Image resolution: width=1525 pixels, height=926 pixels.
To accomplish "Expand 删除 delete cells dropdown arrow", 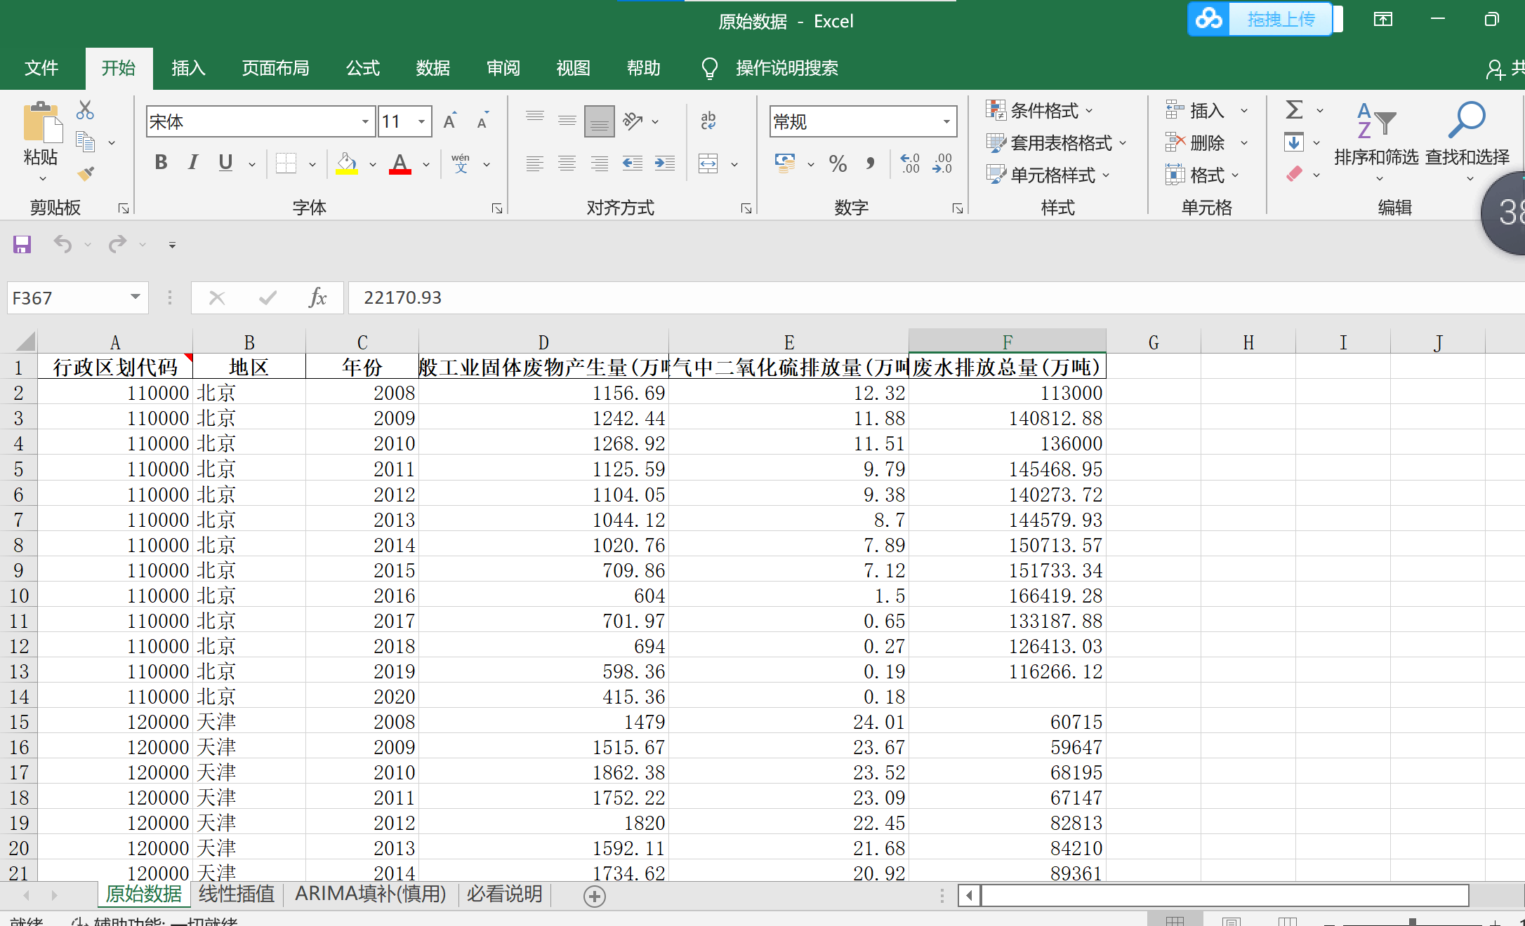I will [x=1244, y=142].
